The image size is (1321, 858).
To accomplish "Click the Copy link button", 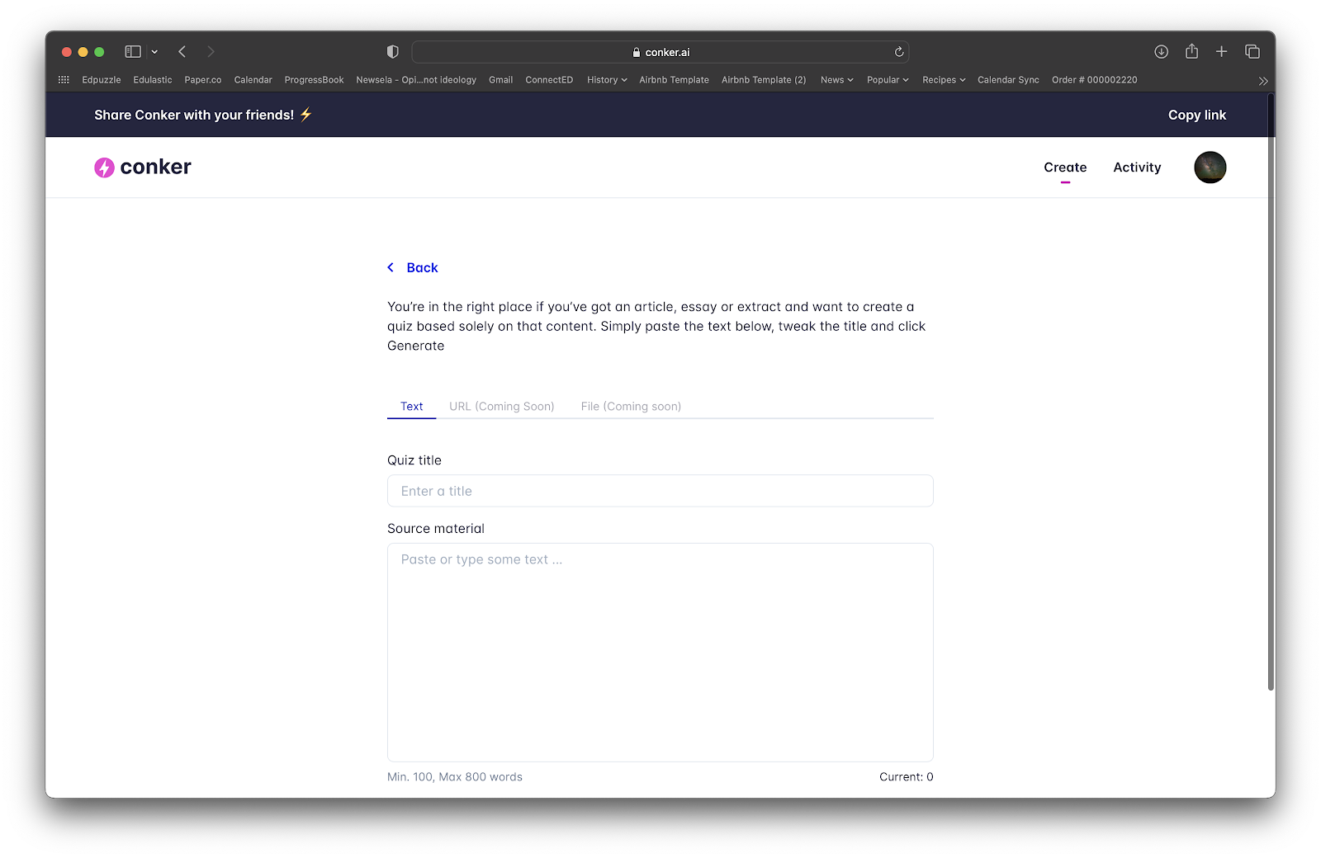I will [1196, 115].
